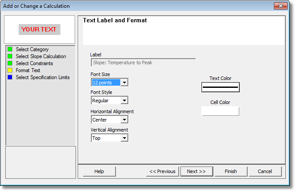Click the yellow square beside Format Text
The width and height of the screenshot is (295, 191).
10,70
